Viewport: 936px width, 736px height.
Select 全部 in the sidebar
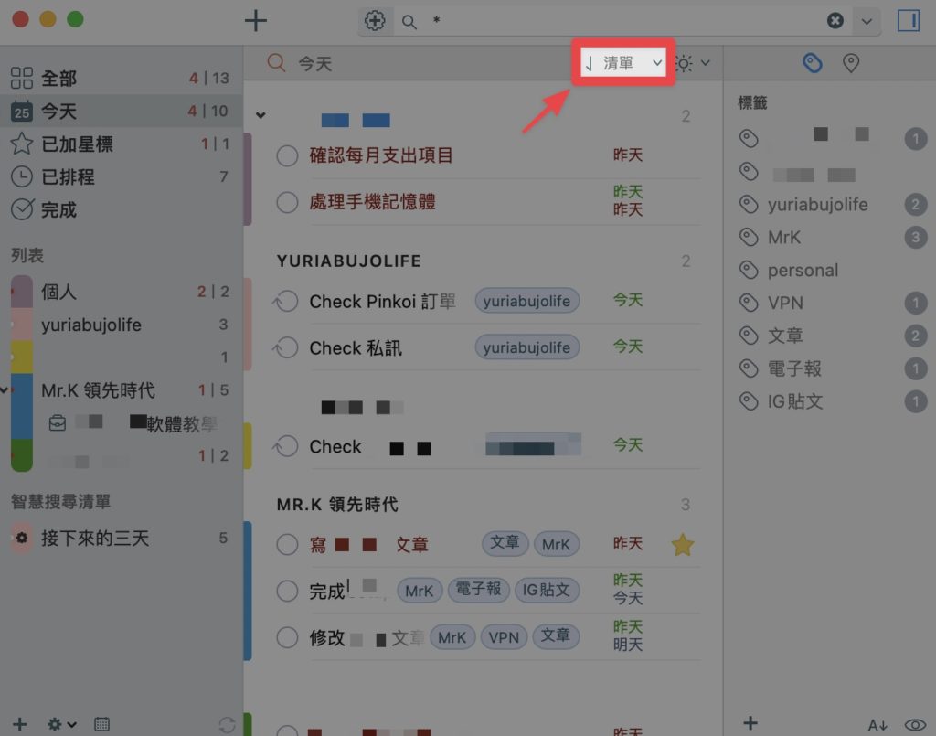[x=122, y=78]
